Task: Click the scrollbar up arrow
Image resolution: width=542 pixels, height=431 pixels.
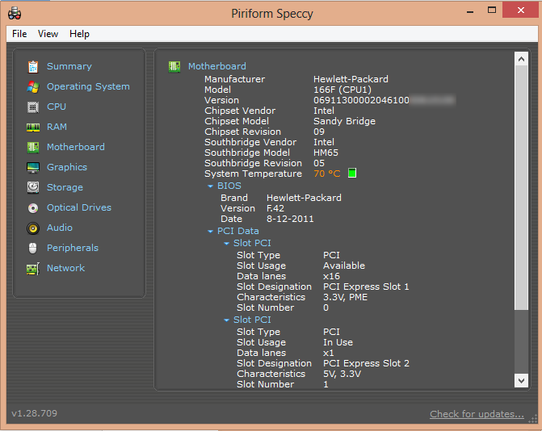Action: (x=521, y=59)
